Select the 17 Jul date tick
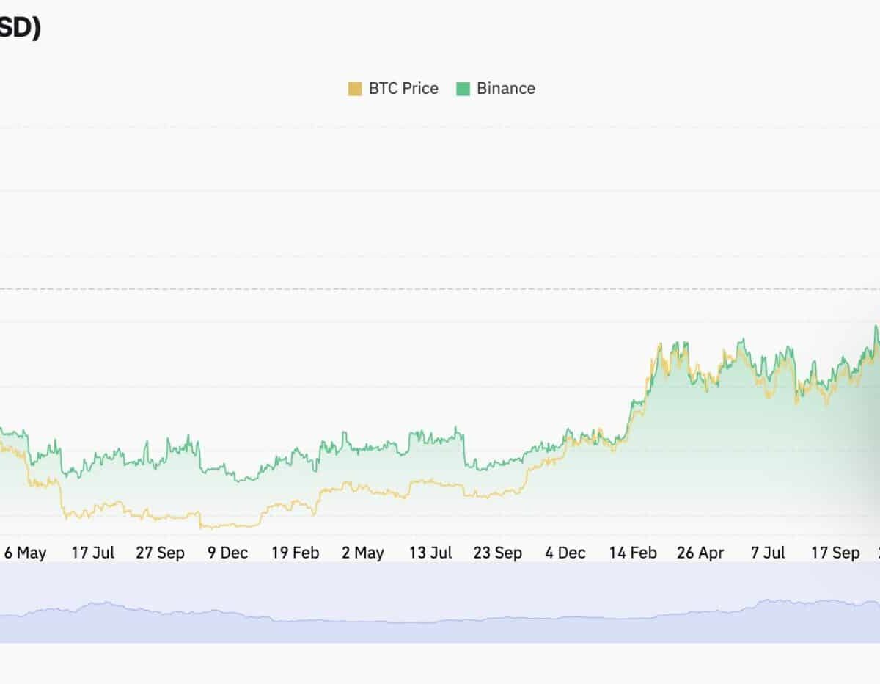 click(92, 553)
